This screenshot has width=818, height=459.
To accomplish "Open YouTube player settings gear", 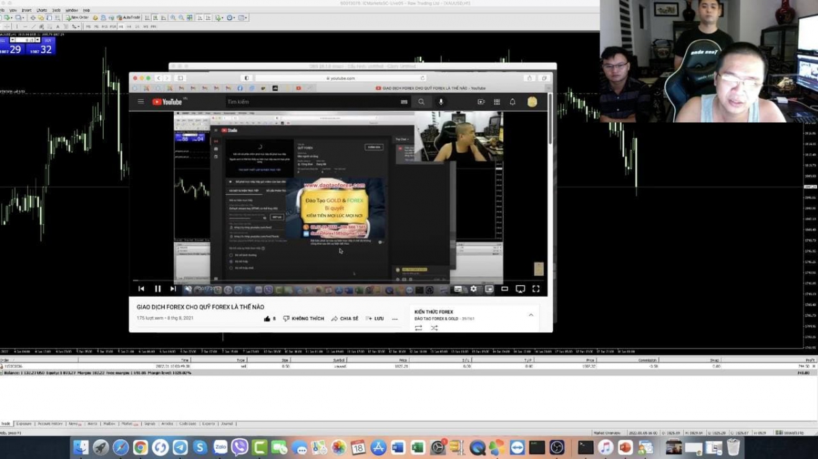I will pos(474,289).
